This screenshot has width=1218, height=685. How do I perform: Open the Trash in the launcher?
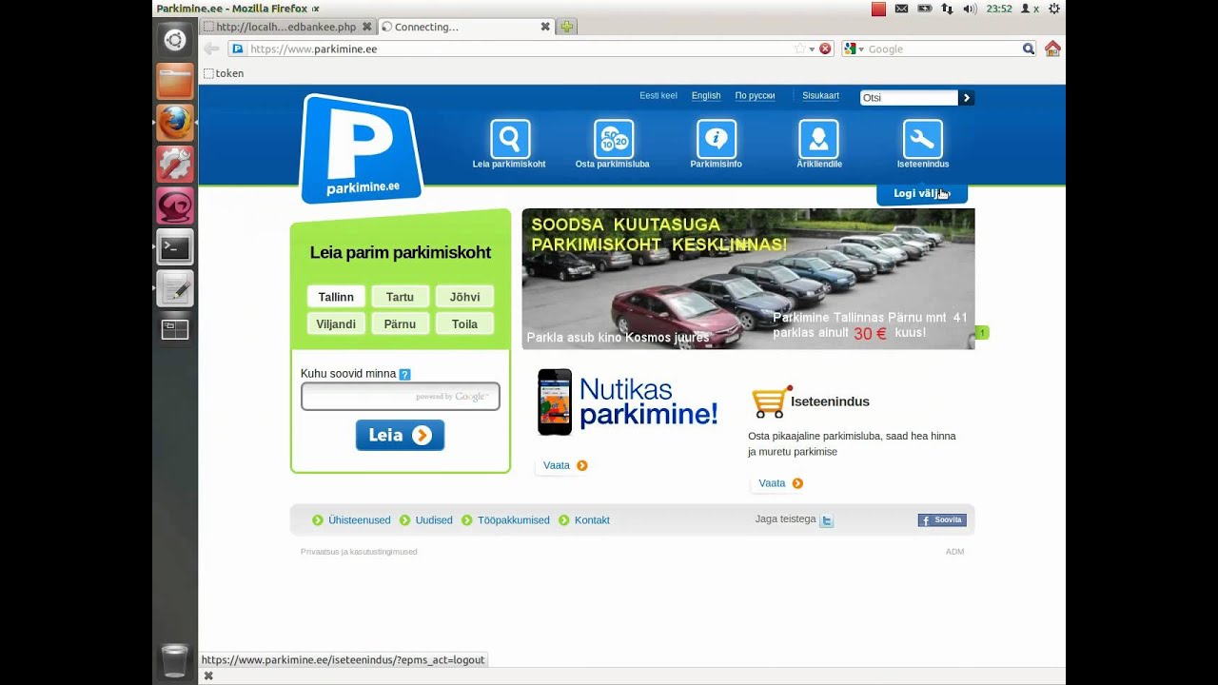click(x=175, y=660)
